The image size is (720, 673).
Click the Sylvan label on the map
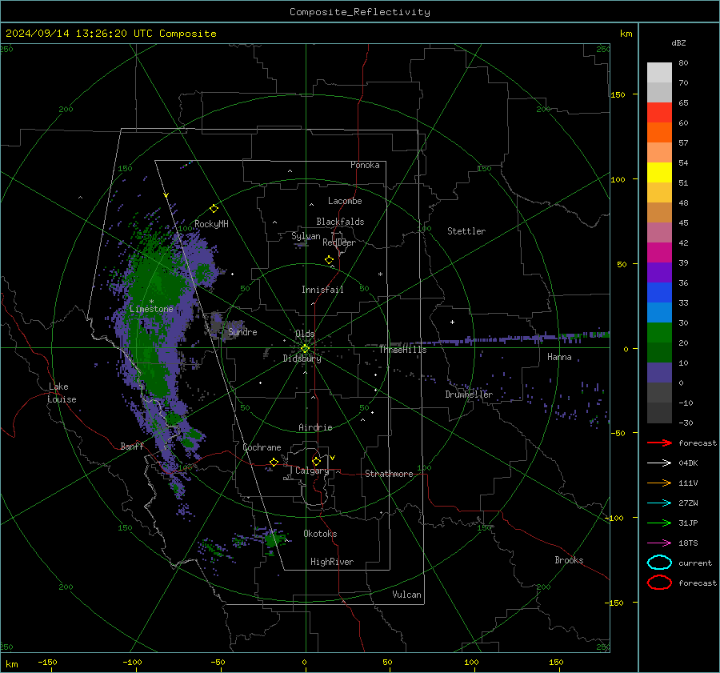click(306, 236)
